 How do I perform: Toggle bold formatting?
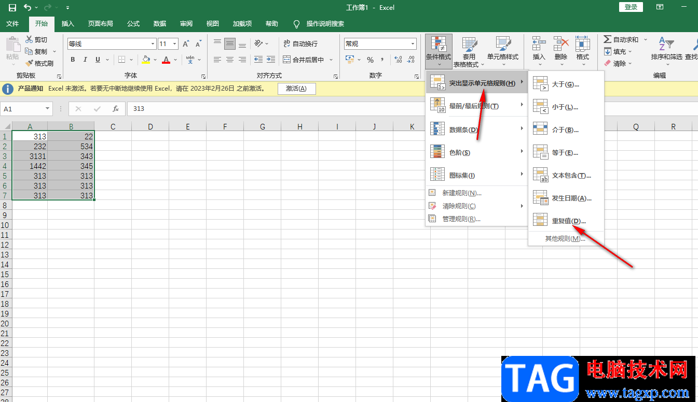pyautogui.click(x=73, y=60)
